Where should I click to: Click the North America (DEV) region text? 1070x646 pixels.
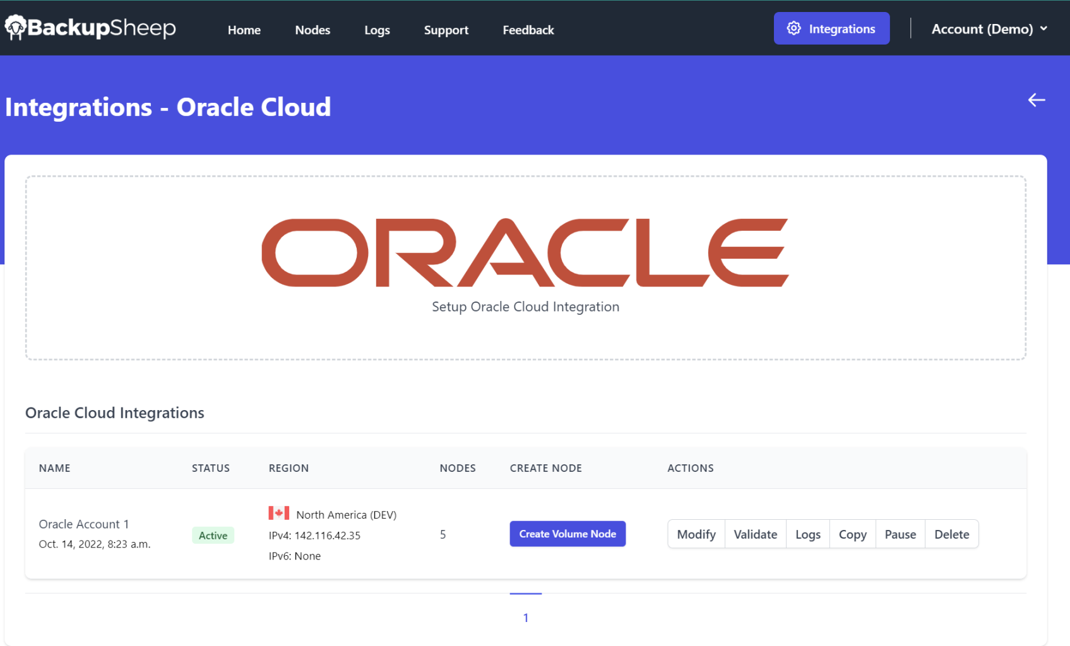click(347, 515)
